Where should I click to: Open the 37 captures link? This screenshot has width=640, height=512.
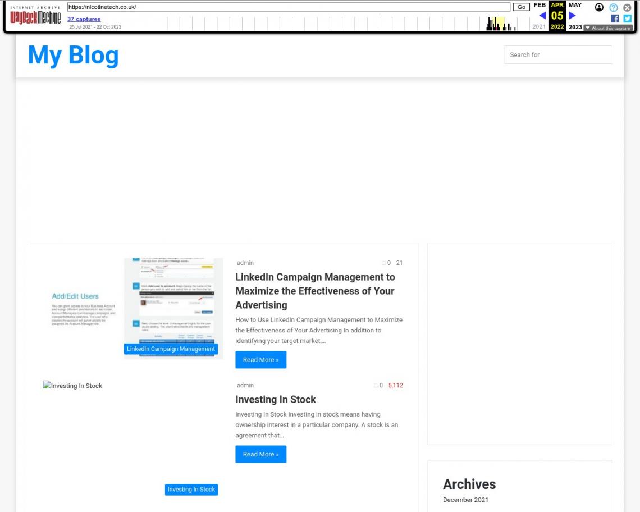84,19
